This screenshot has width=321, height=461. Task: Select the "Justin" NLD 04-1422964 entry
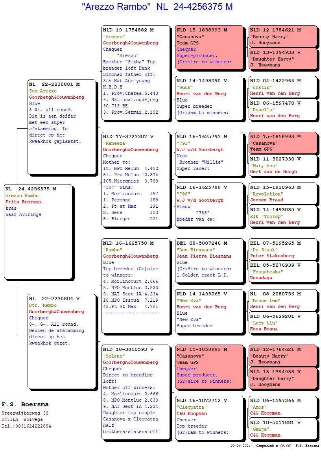coord(282,87)
